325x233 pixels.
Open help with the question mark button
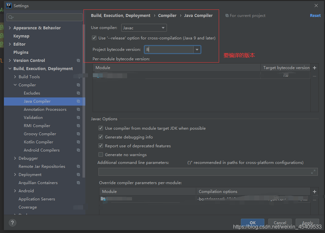pyautogui.click(x=12, y=223)
